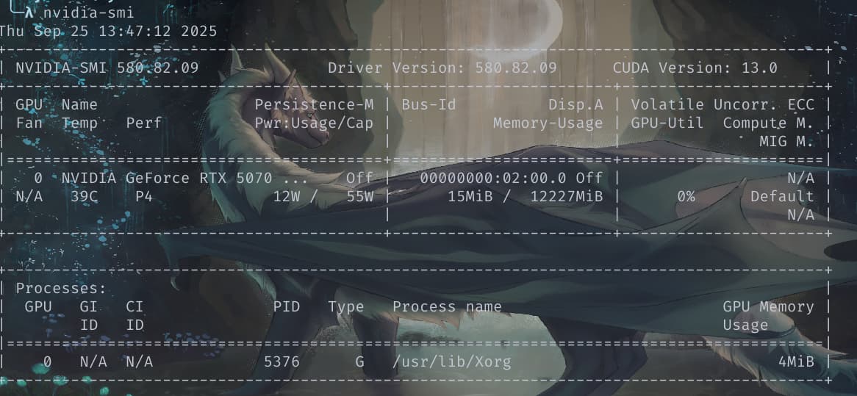The image size is (857, 396).
Task: Click the nvidia-smi command text
Action: (88, 12)
